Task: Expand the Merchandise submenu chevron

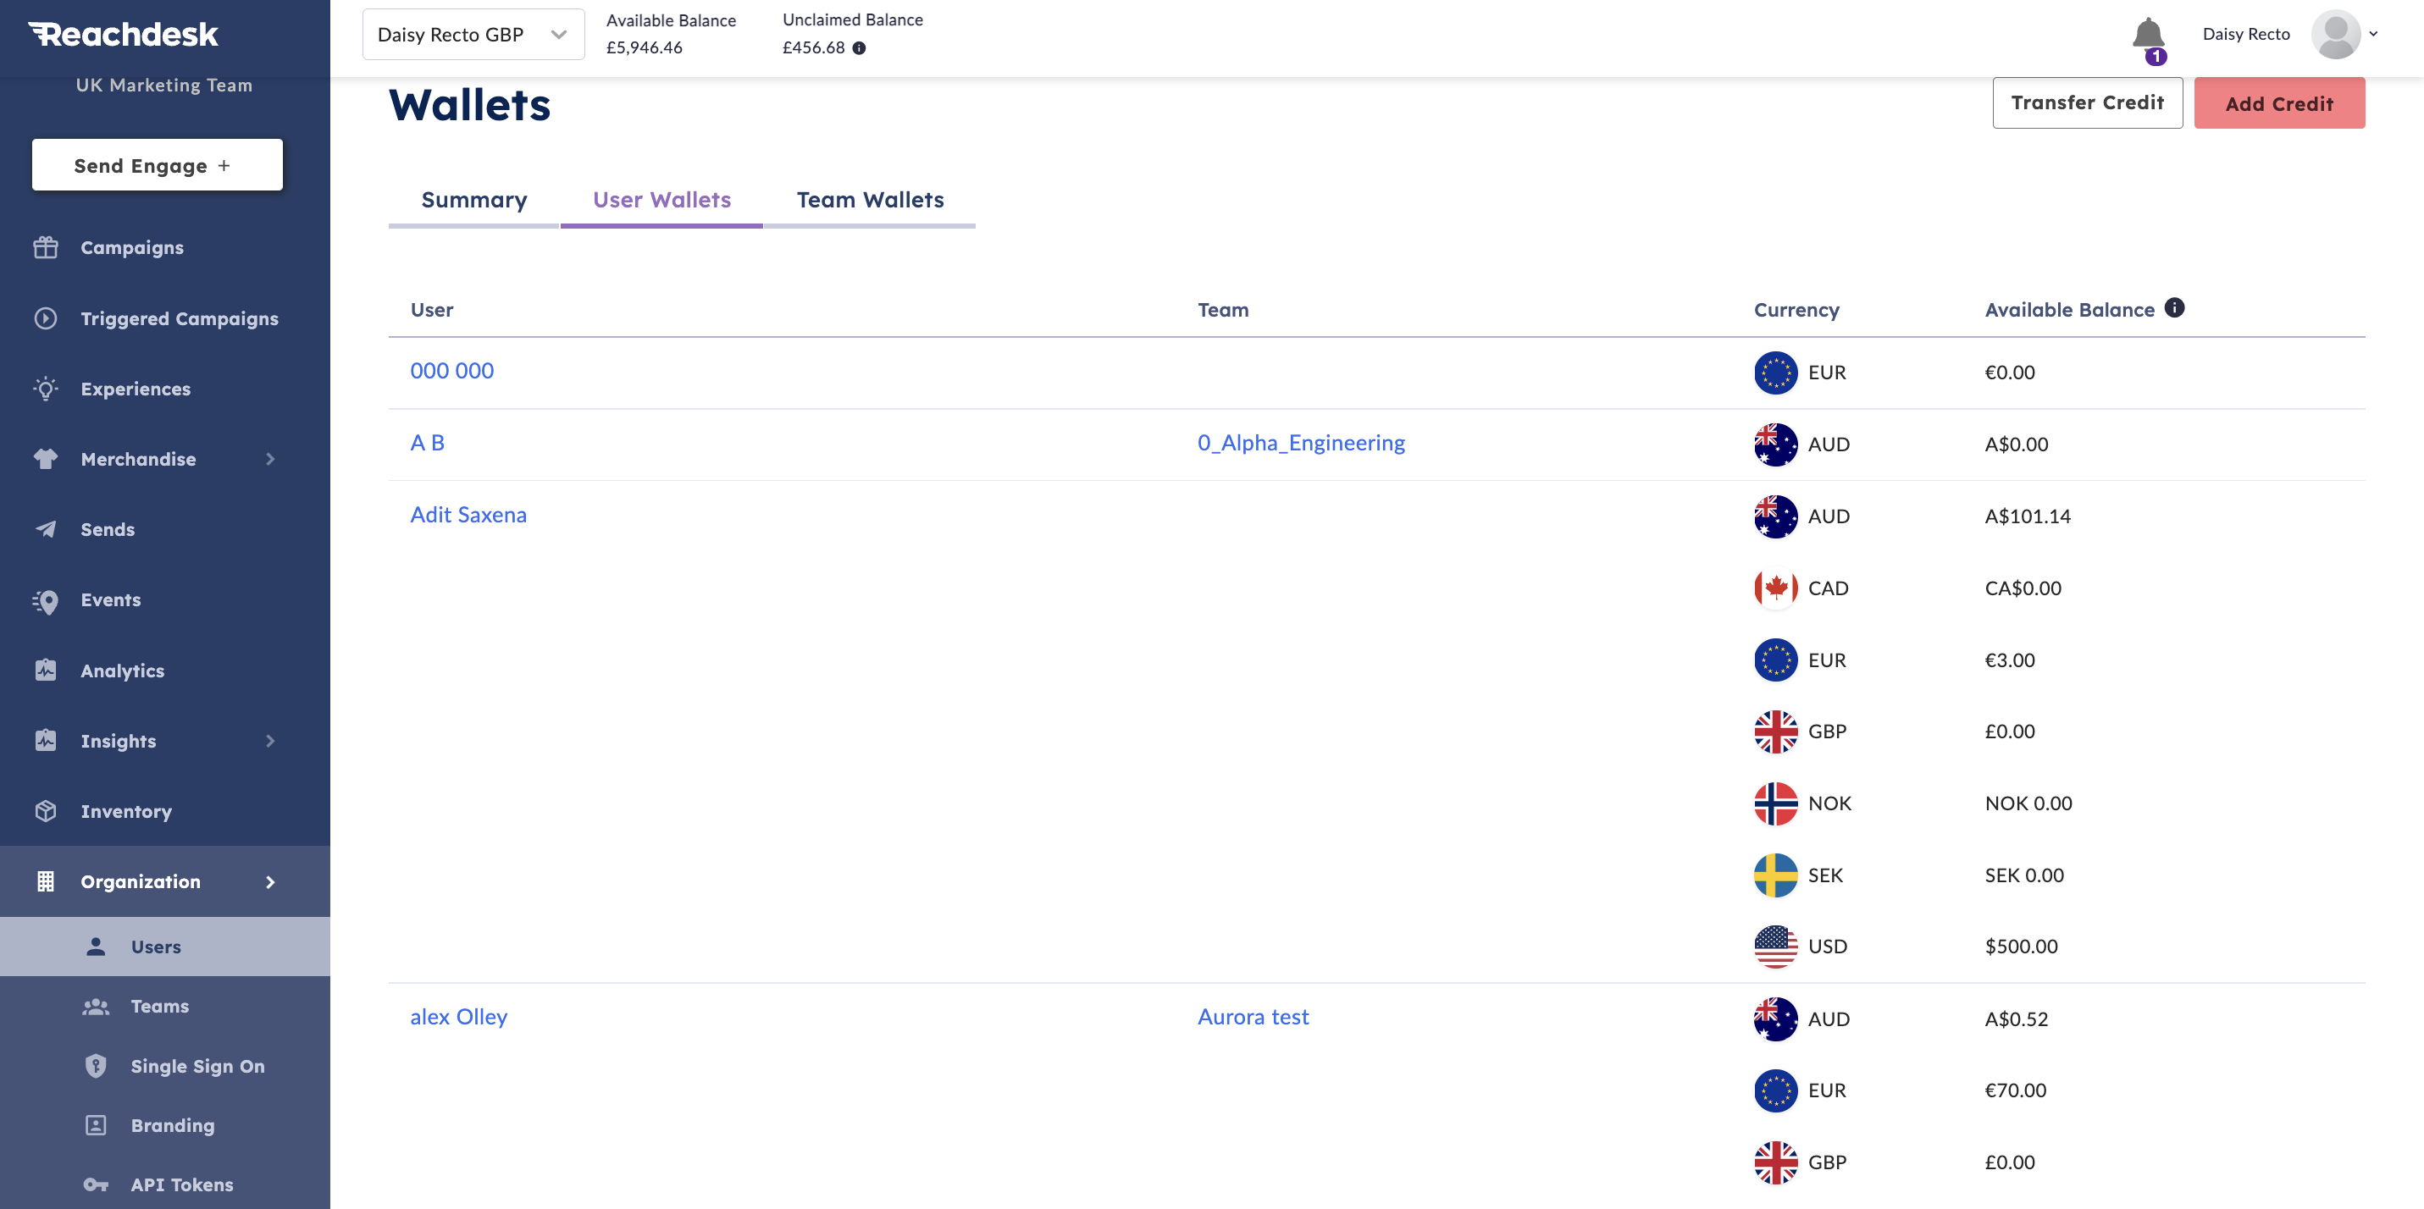Action: (270, 459)
